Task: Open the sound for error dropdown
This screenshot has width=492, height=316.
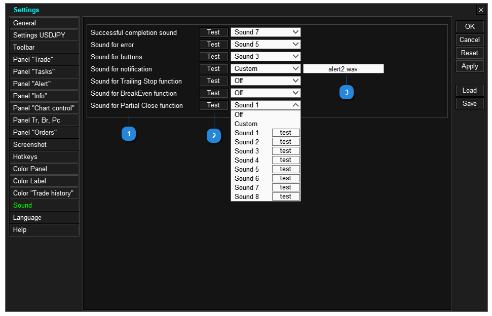Action: coord(266,45)
